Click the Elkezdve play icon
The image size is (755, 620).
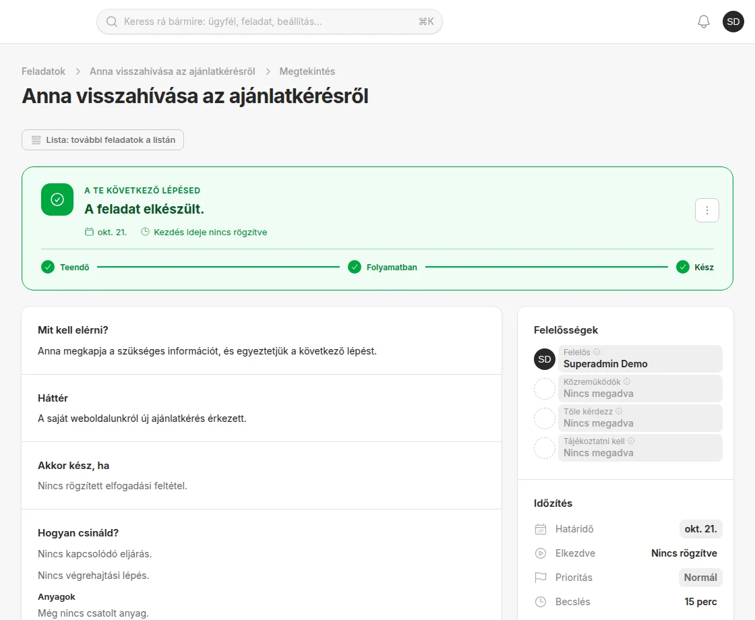[x=541, y=553]
